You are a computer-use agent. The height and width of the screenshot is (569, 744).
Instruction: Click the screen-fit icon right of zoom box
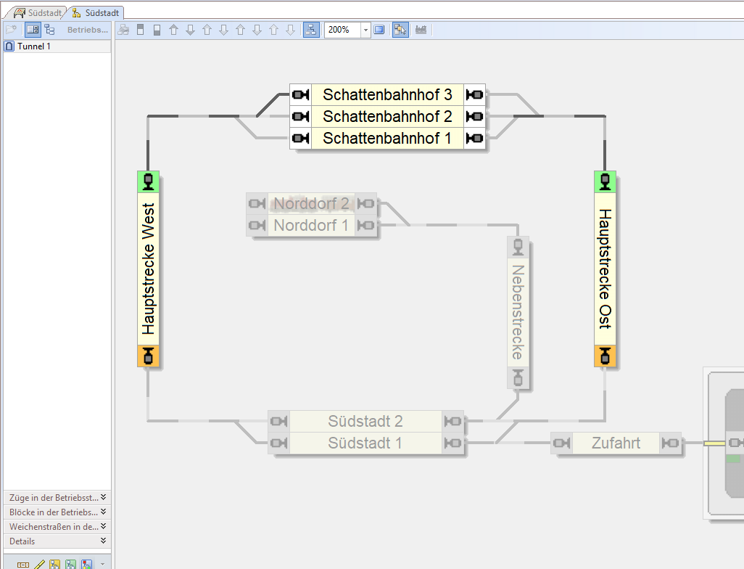click(379, 30)
